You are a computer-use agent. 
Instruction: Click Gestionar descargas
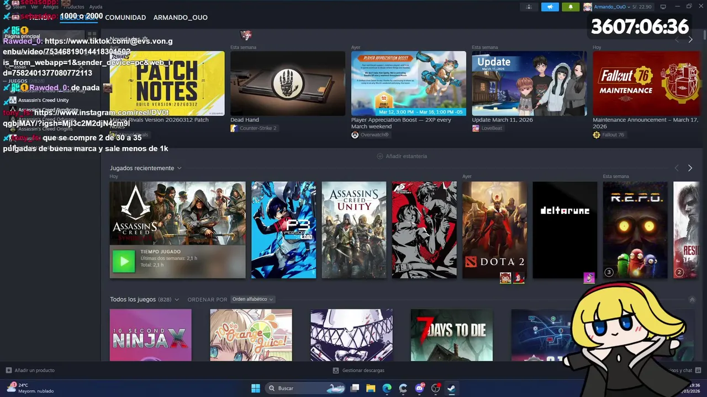click(358, 371)
